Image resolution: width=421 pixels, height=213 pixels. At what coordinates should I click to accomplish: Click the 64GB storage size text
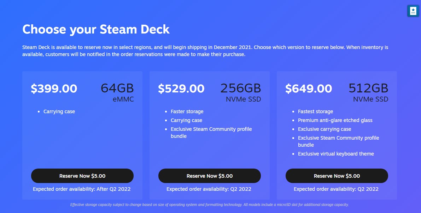(x=117, y=88)
